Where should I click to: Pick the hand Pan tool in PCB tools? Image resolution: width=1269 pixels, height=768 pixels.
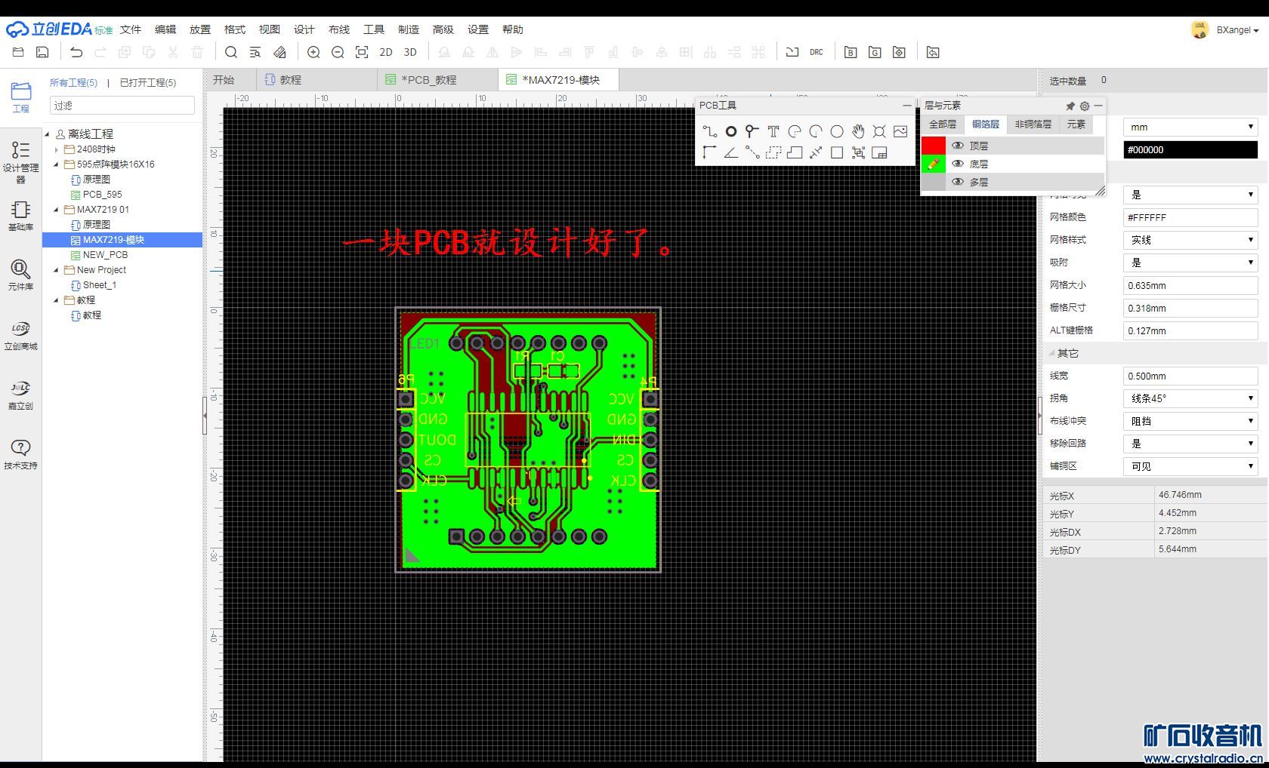858,131
